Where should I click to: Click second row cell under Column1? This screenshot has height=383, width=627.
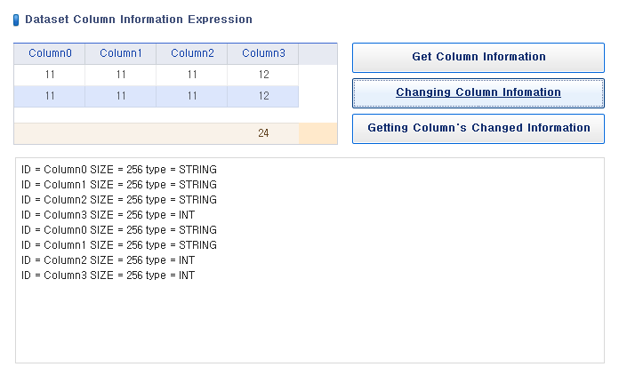[x=121, y=96]
